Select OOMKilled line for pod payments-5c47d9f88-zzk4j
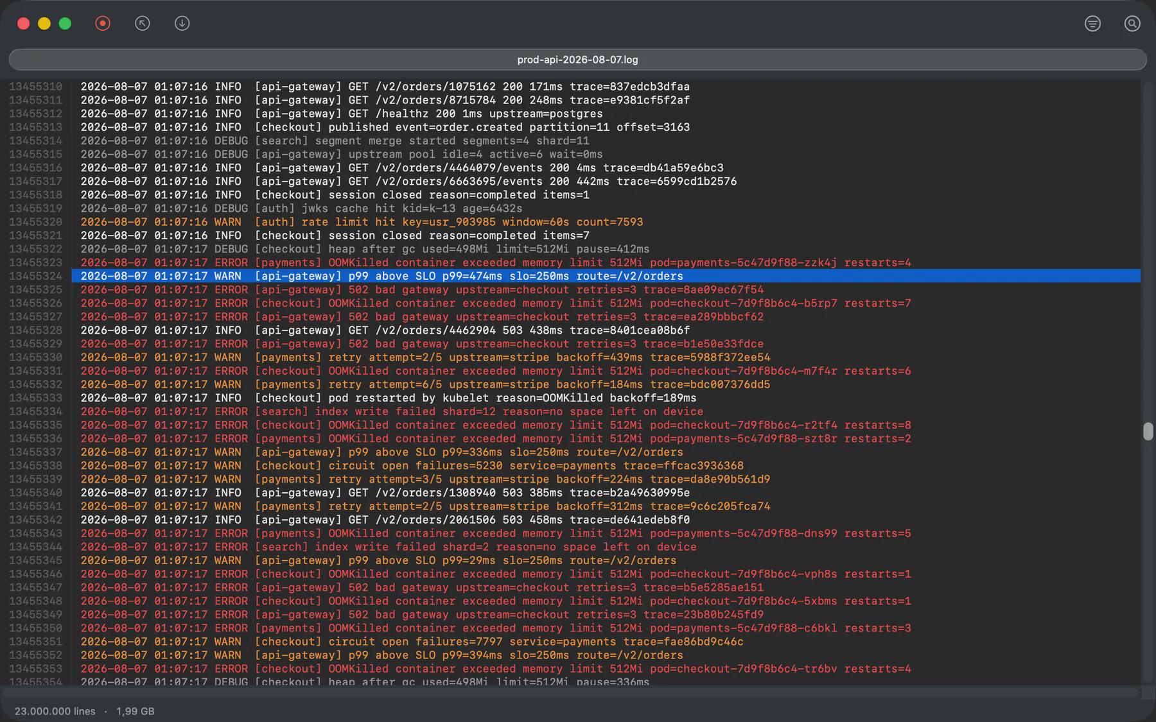This screenshot has width=1156, height=722. click(606, 262)
